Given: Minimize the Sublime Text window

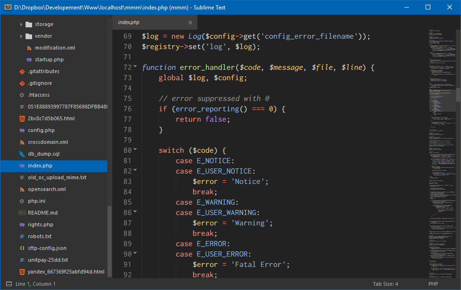Looking at the screenshot, I should click(407, 7).
